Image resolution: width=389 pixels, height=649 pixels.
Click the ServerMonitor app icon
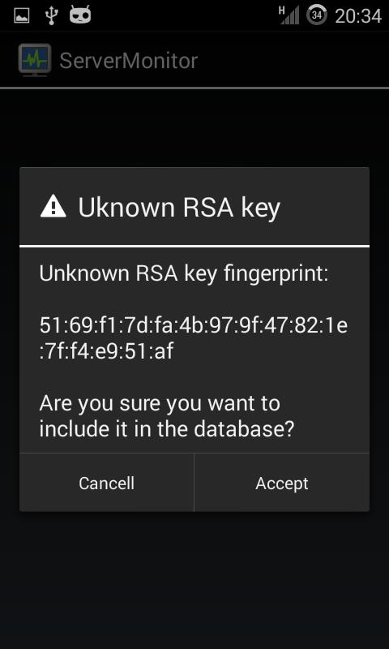tap(35, 60)
